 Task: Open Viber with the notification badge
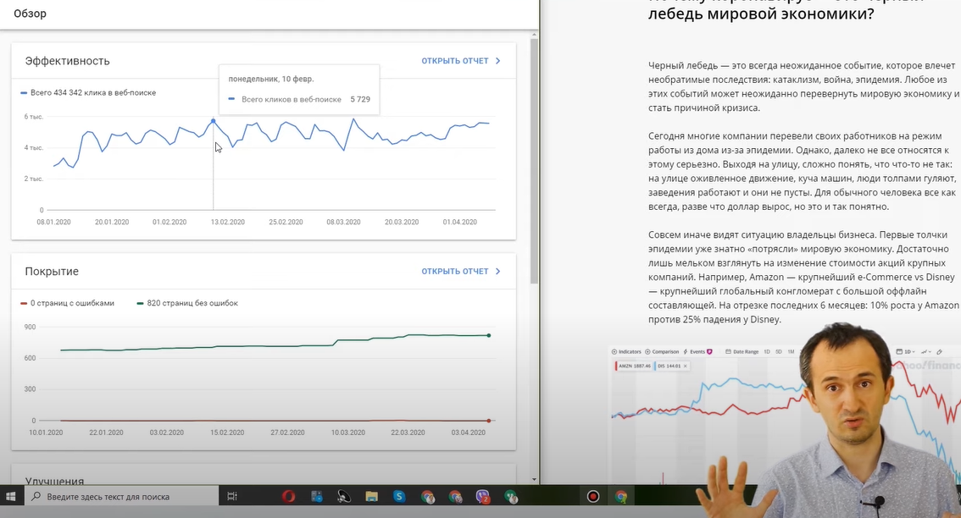(483, 497)
